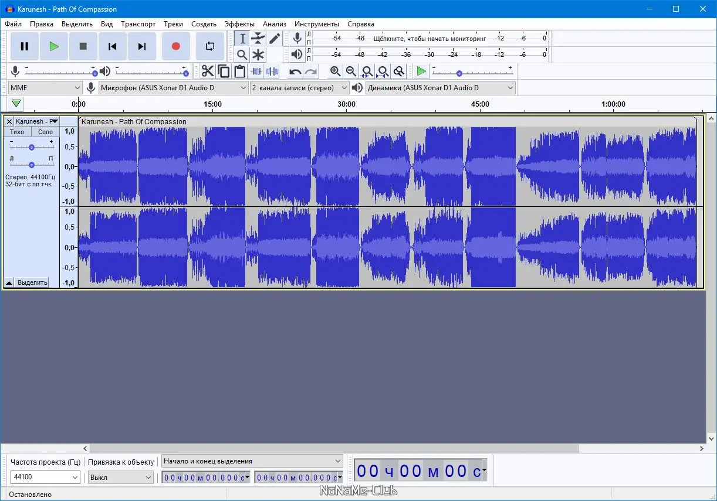Image resolution: width=717 pixels, height=501 pixels.
Task: Click the recording meter to start monitoring
Action: tap(429, 38)
